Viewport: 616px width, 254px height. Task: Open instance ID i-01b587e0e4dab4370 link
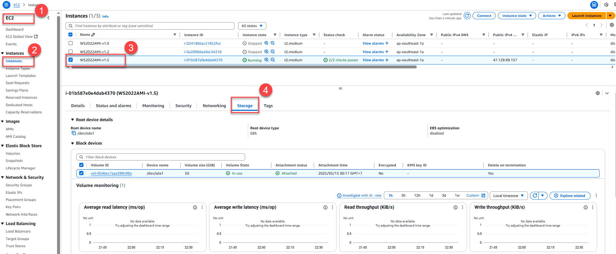click(203, 60)
